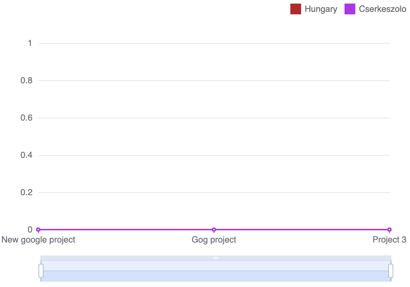Click the New google project axis label

point(38,240)
